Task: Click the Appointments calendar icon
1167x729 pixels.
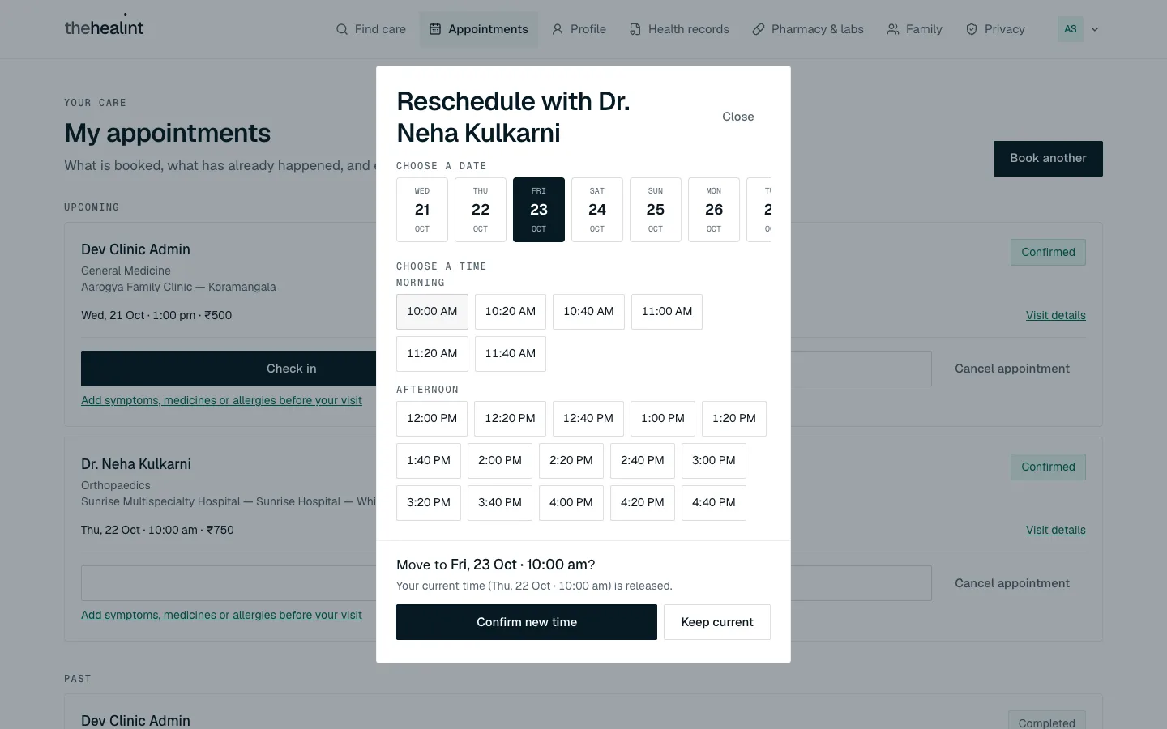Action: tap(435, 29)
